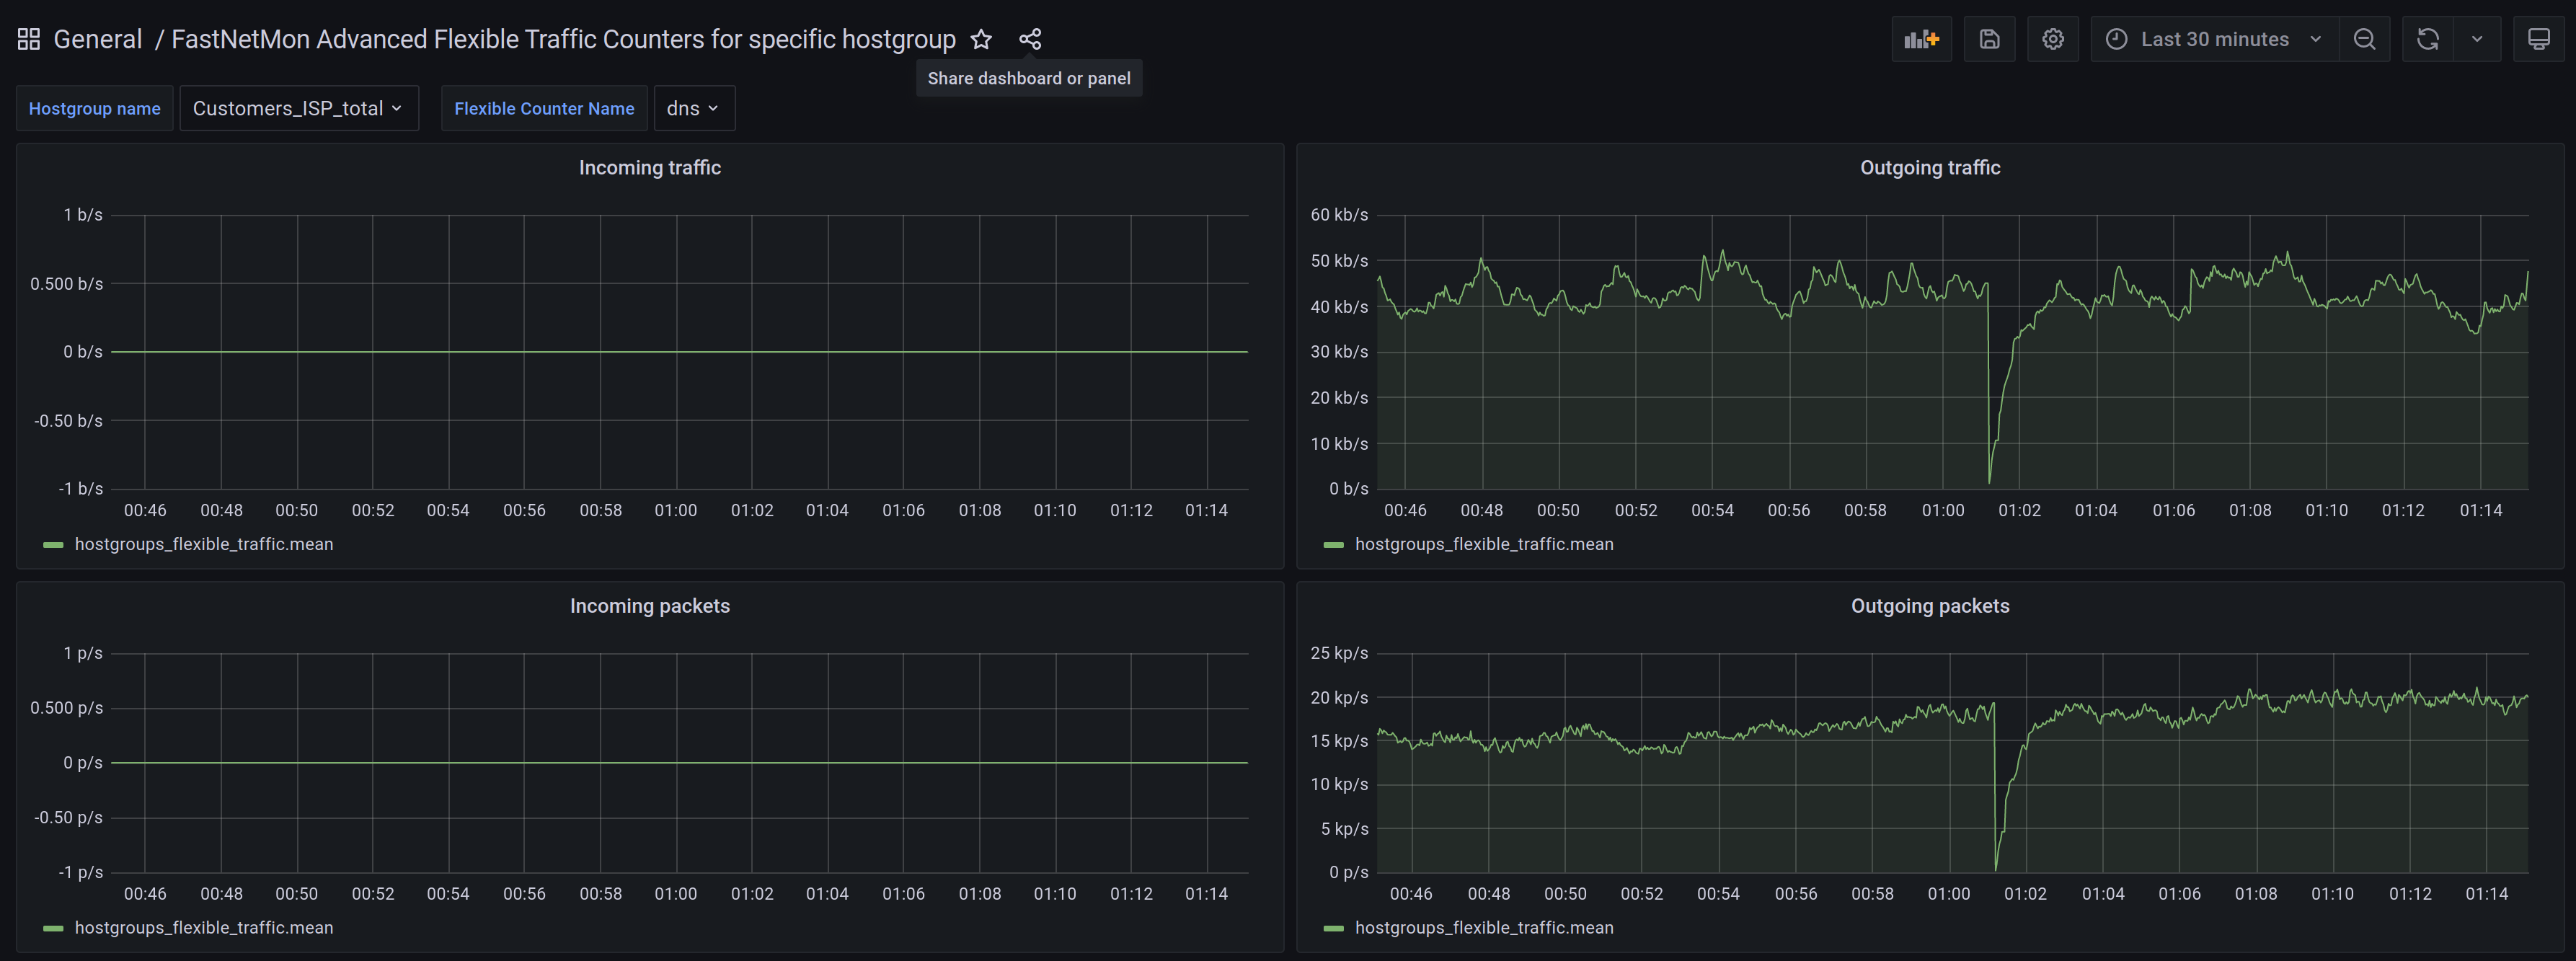Open the dns flexible counter dropdown
This screenshot has width=2576, height=961.
[693, 108]
